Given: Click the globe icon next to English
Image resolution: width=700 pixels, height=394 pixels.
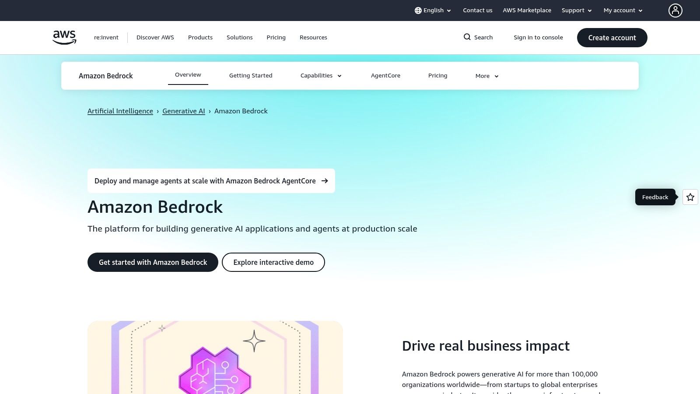Looking at the screenshot, I should coord(418,10).
